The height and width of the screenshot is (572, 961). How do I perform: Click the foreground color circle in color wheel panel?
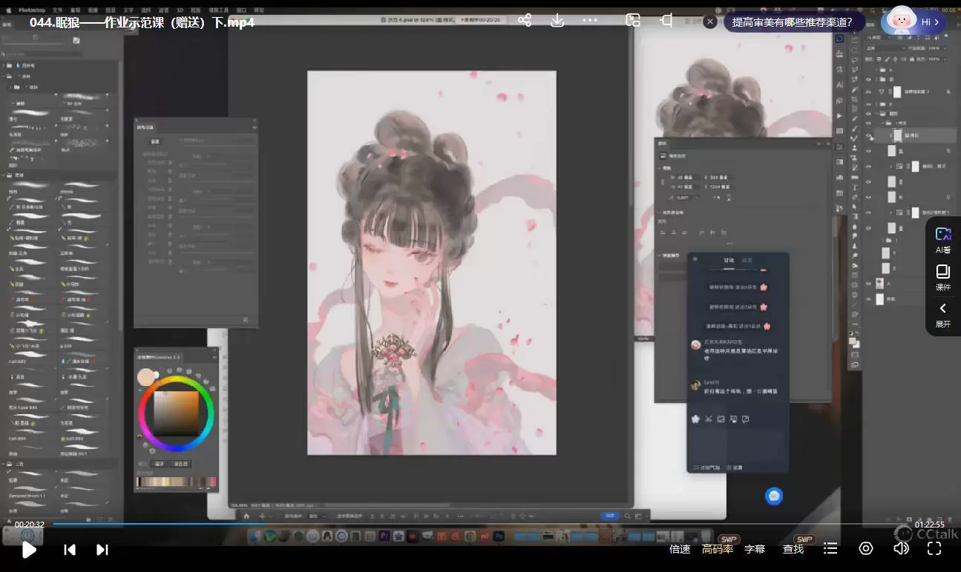(x=146, y=376)
